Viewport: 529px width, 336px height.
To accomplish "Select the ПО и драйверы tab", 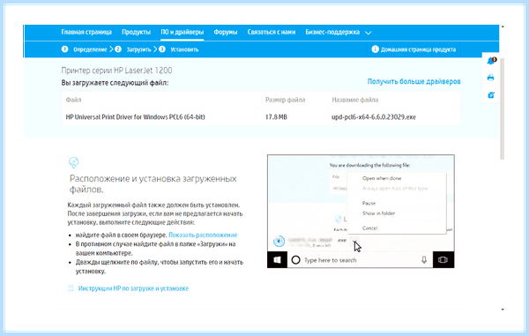I will (183, 32).
